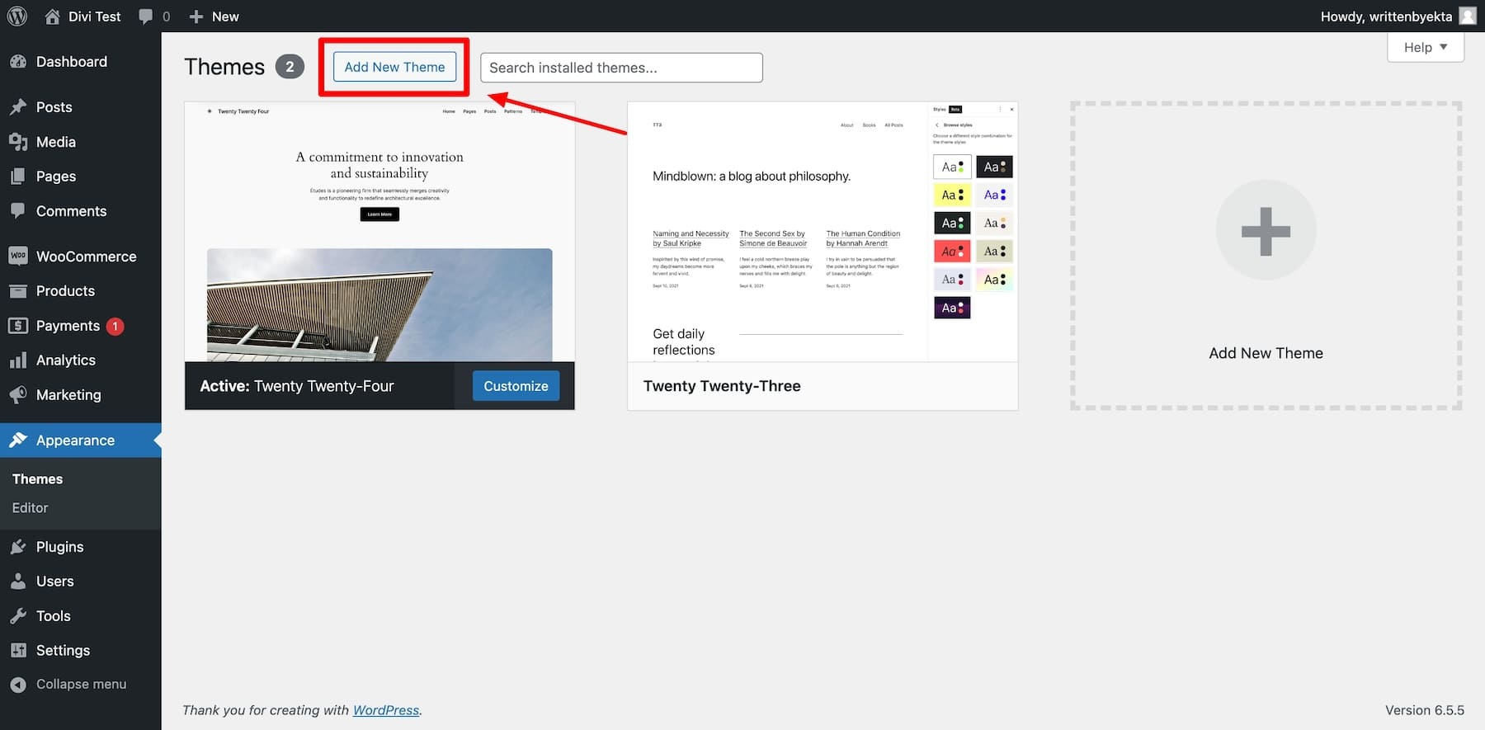The image size is (1485, 730).
Task: Click the large plus icon in the empty theme slot
Action: 1266,231
